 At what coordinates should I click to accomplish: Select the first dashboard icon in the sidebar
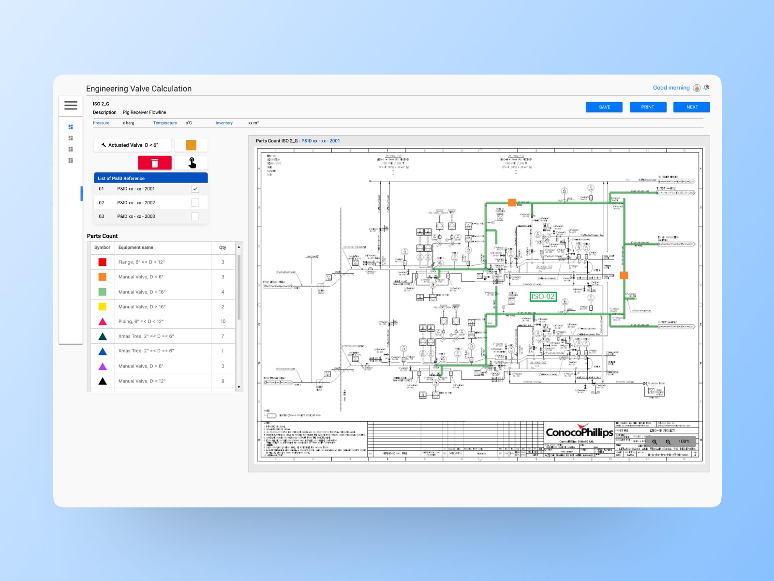pyautogui.click(x=71, y=127)
